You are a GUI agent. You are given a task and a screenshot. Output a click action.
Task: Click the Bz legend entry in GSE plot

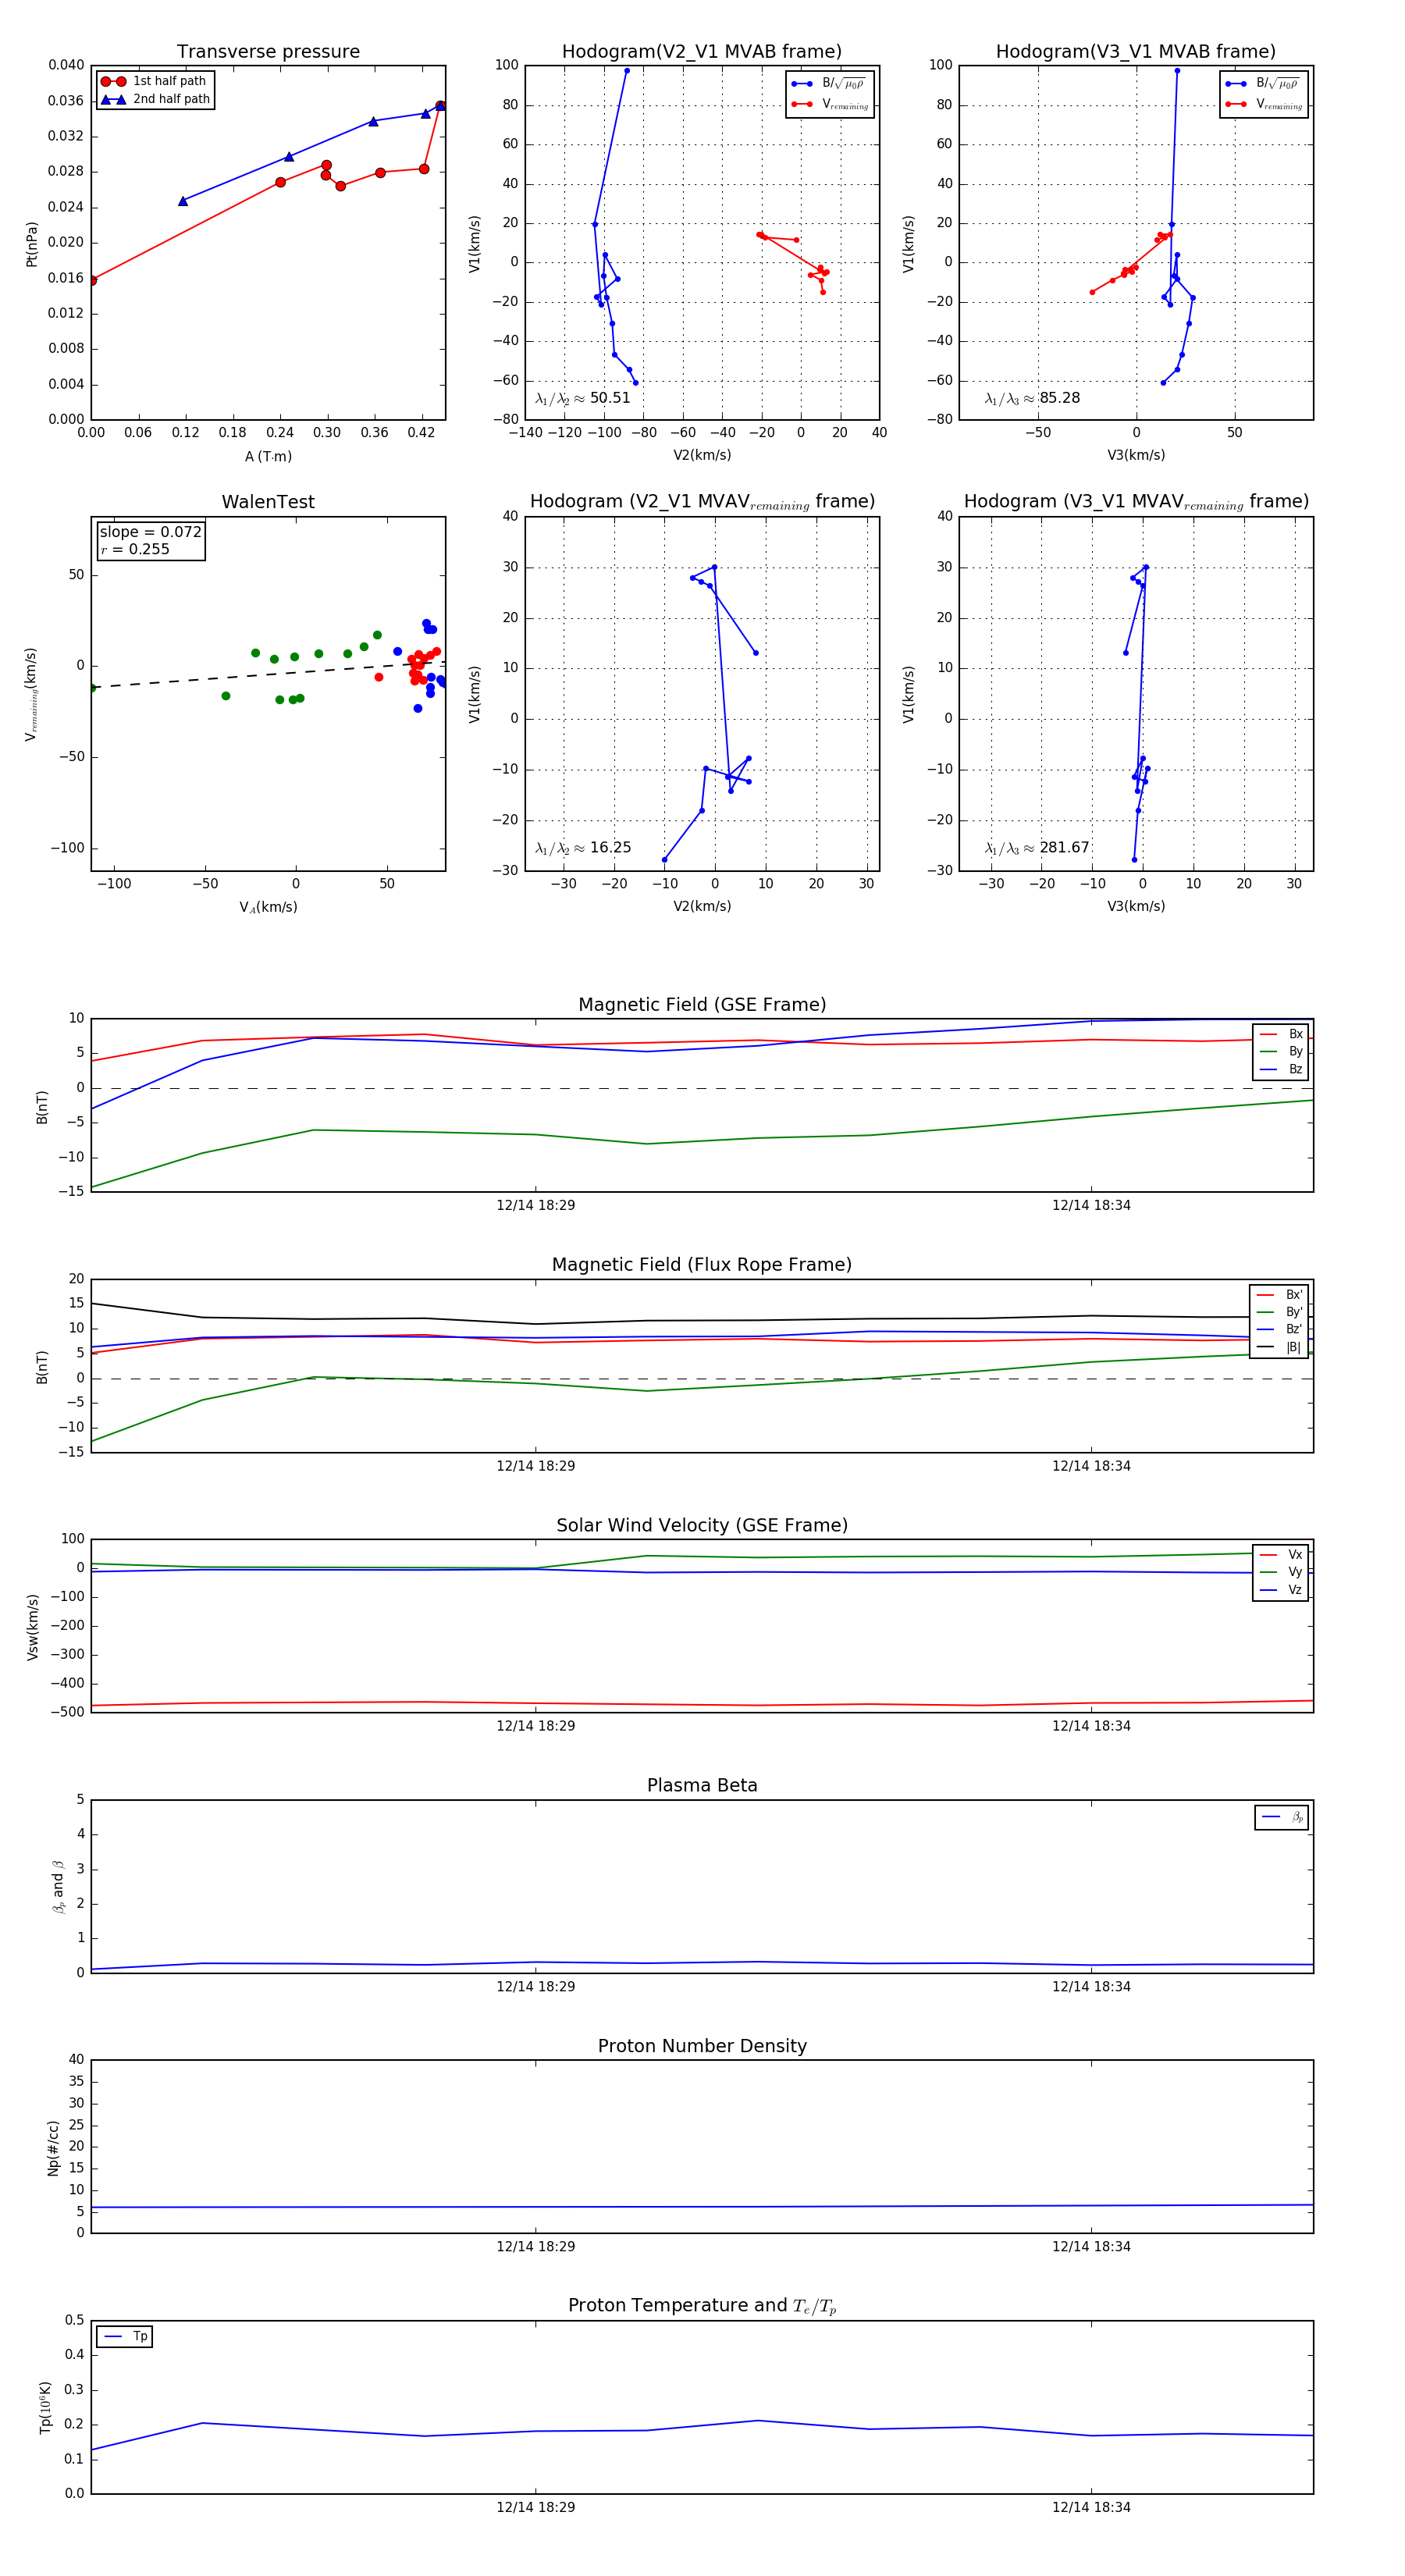click(1281, 1069)
